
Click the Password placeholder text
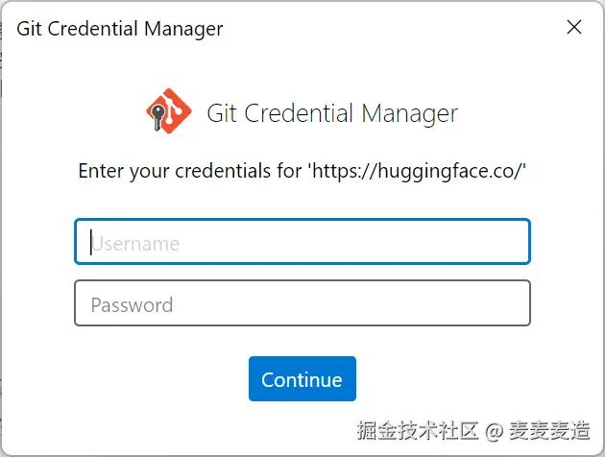point(132,305)
